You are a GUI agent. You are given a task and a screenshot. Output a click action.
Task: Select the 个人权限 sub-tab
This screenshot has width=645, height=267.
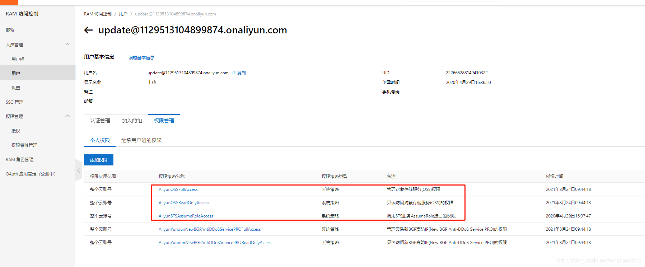coord(100,140)
